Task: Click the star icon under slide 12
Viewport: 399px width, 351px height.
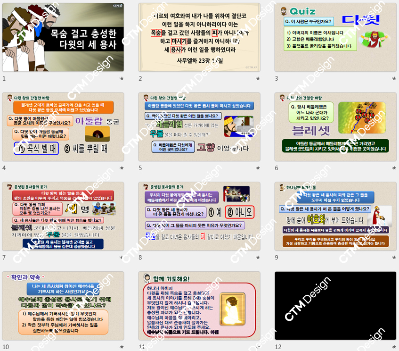Action: 394,347
